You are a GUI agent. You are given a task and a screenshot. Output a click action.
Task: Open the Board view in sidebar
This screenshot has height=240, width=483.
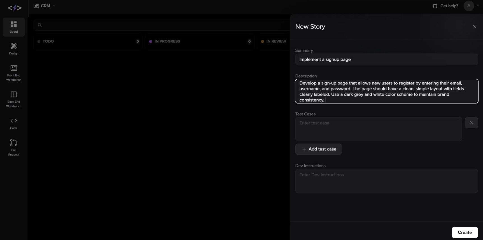click(x=14, y=27)
